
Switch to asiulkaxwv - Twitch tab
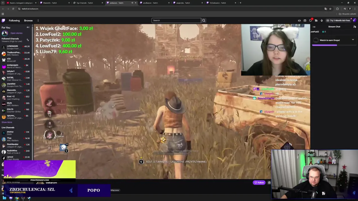pos(155,3)
